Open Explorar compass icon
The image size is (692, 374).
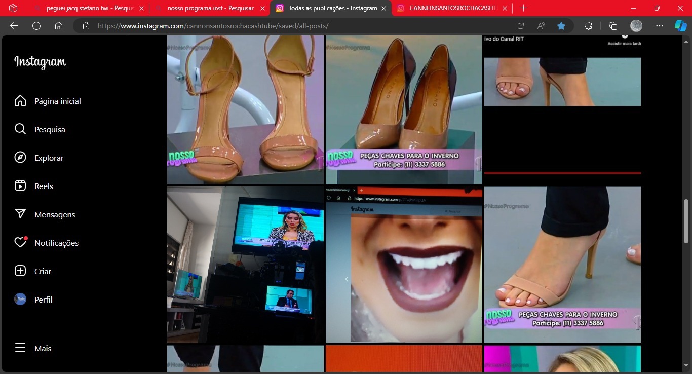[x=20, y=158]
